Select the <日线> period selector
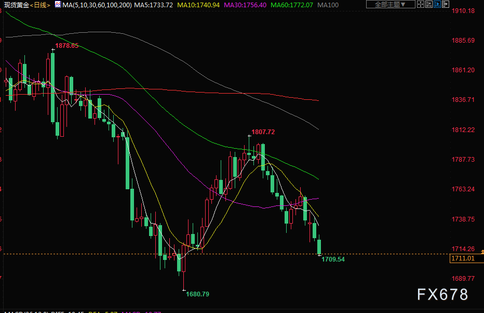484x313 pixels. 40,5
